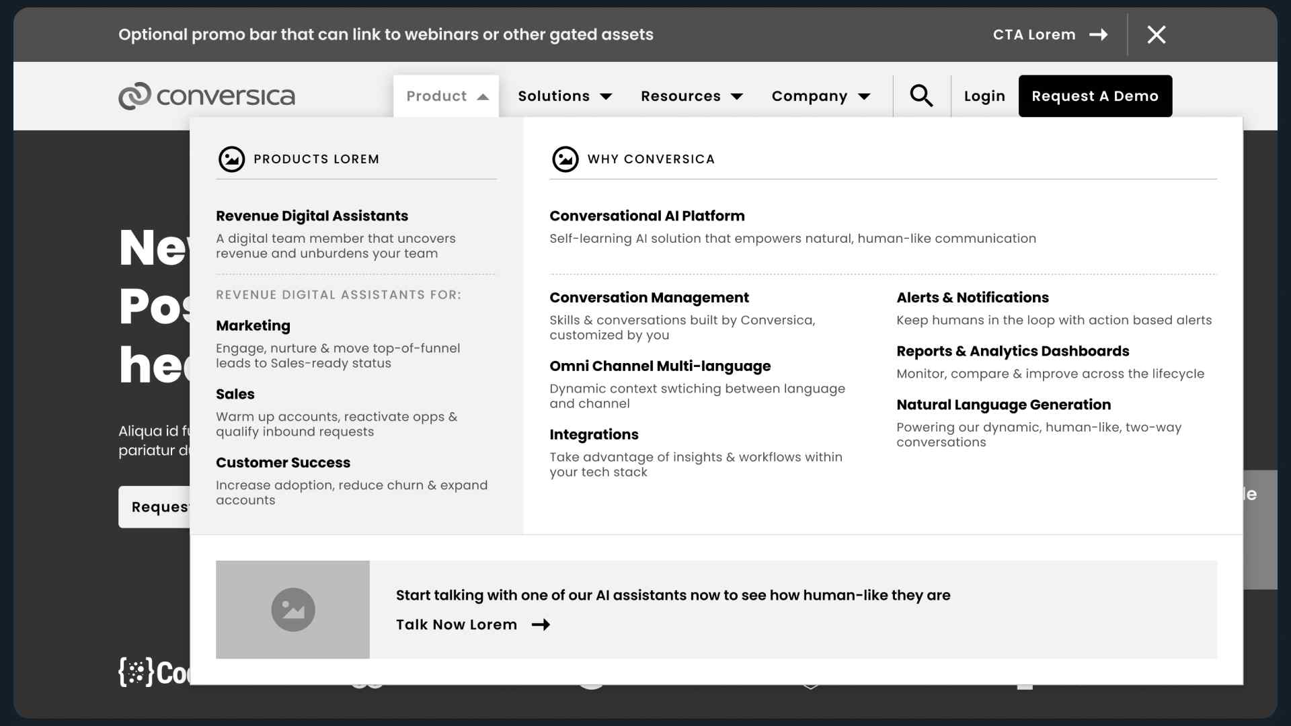Click the Products Lorem image icon
Viewport: 1291px width, 726px height.
pos(231,159)
